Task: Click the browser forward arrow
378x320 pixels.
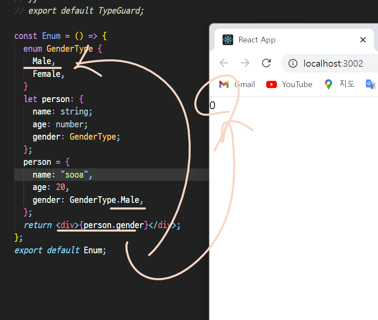Action: [245, 63]
